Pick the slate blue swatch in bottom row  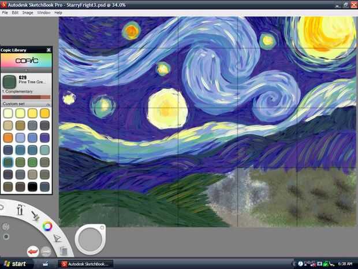[45, 187]
